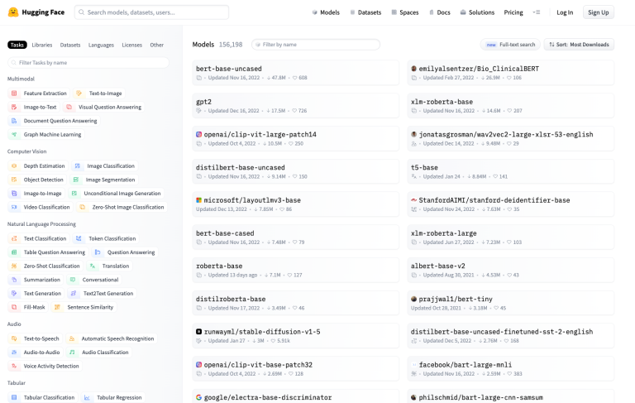Click the Fill-Mask task icon

(x=14, y=307)
